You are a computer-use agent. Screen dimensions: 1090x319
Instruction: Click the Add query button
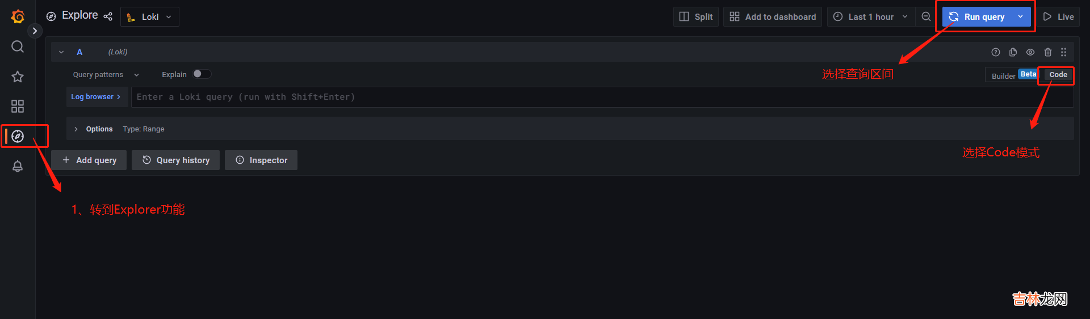click(x=89, y=160)
